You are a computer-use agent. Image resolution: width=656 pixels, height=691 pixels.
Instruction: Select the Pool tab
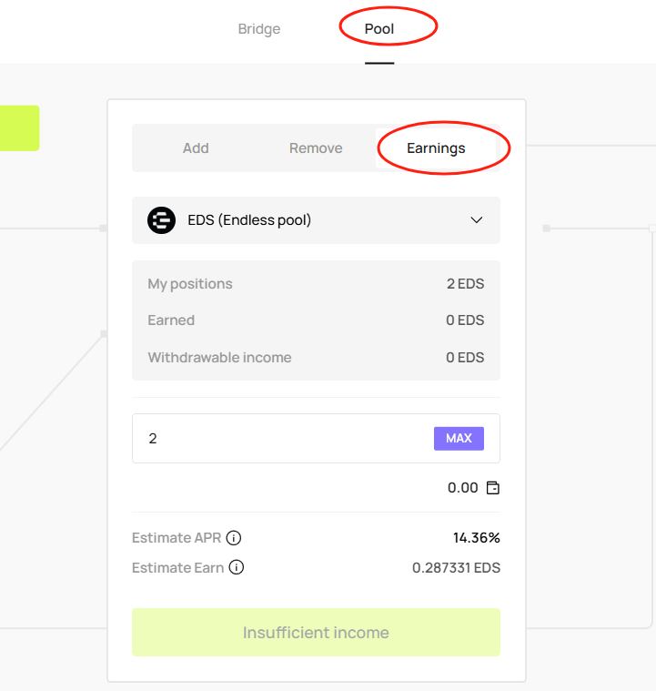coord(379,29)
